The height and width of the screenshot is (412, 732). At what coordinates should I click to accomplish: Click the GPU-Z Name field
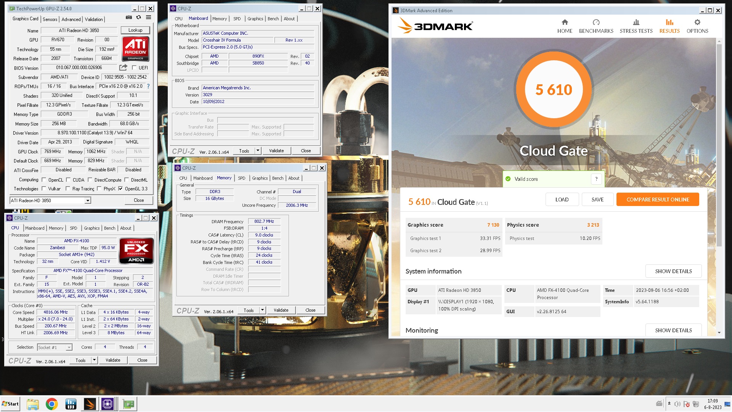(x=79, y=31)
